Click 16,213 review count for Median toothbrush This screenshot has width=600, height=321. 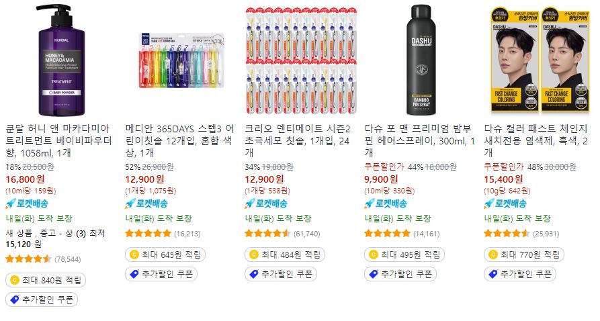pos(187,234)
